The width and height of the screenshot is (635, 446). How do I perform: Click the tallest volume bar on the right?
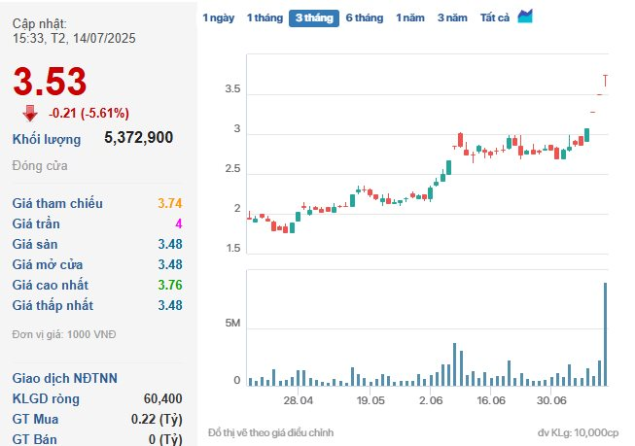coord(606,334)
